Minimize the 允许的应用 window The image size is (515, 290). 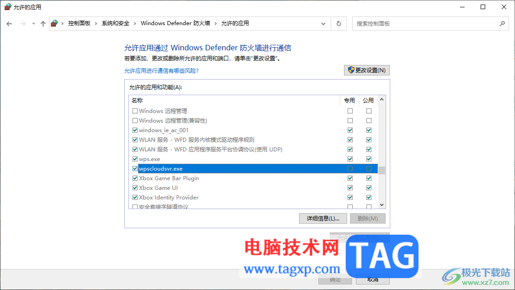[x=462, y=7]
